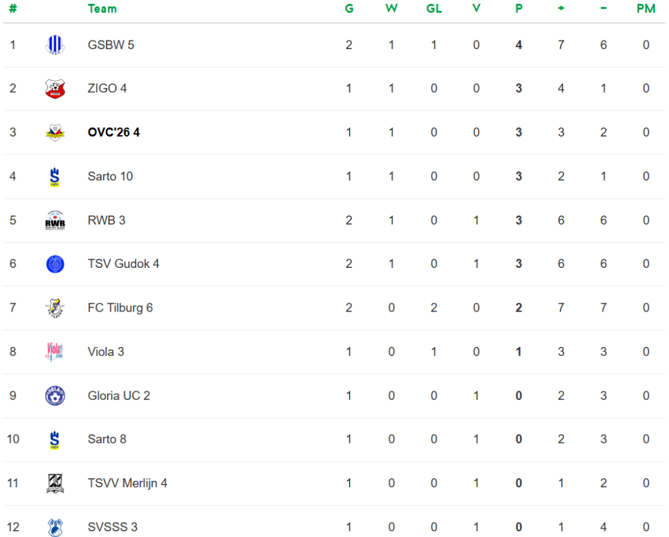669x537 pixels.
Task: Click the TSVV Merlijn 4 logo
Action: [x=55, y=483]
